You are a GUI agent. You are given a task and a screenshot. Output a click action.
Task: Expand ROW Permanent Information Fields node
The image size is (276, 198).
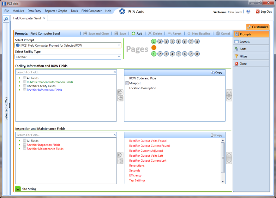19,82
